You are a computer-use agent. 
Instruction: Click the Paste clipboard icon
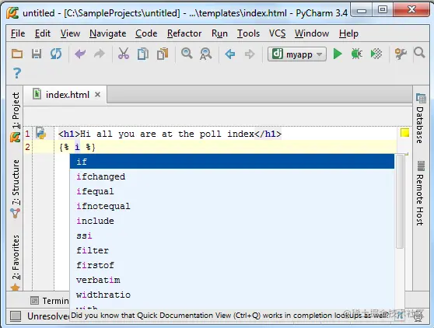pos(163,54)
